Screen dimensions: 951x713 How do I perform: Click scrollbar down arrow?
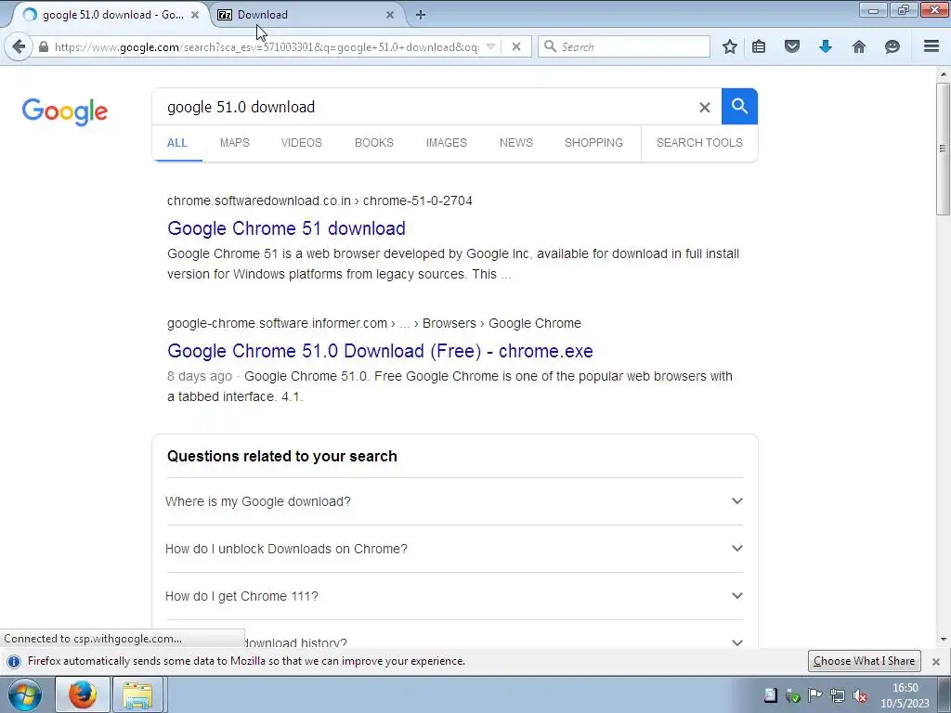[943, 639]
